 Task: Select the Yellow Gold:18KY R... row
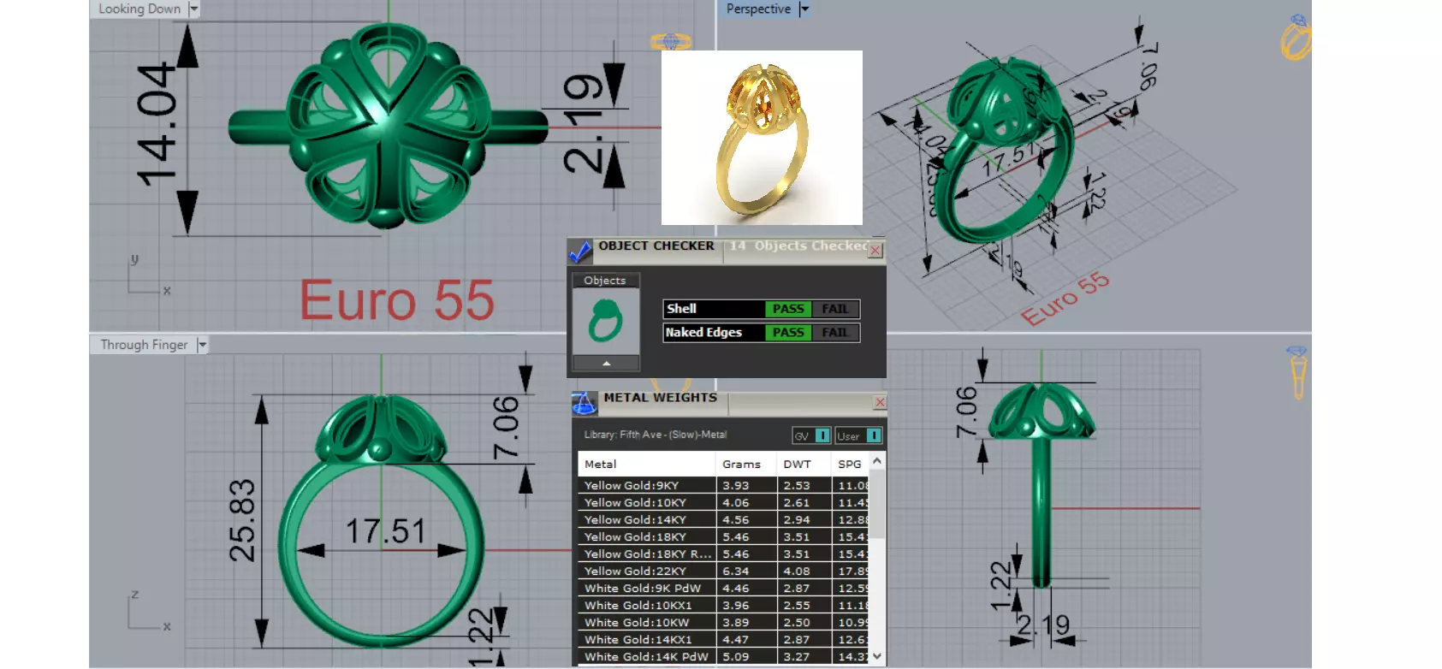724,554
